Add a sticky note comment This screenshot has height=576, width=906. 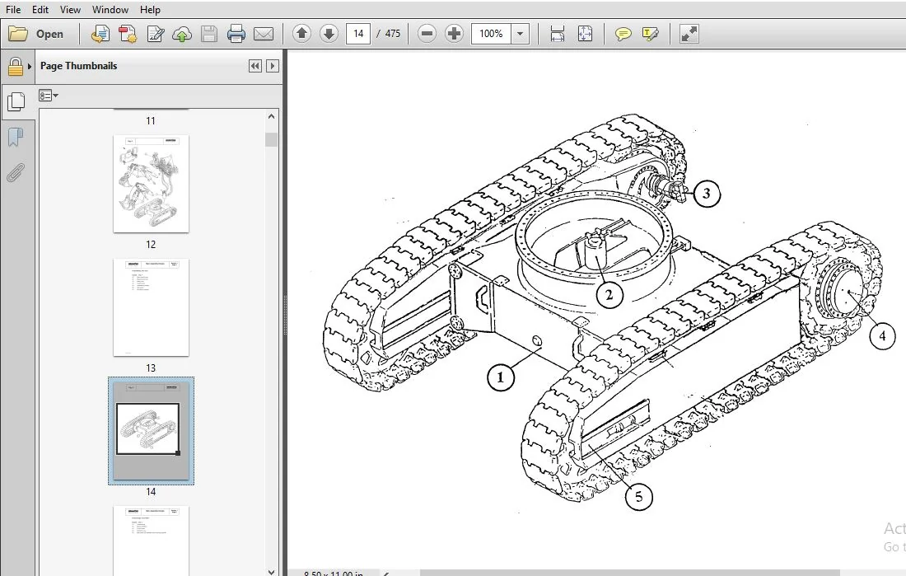[623, 34]
